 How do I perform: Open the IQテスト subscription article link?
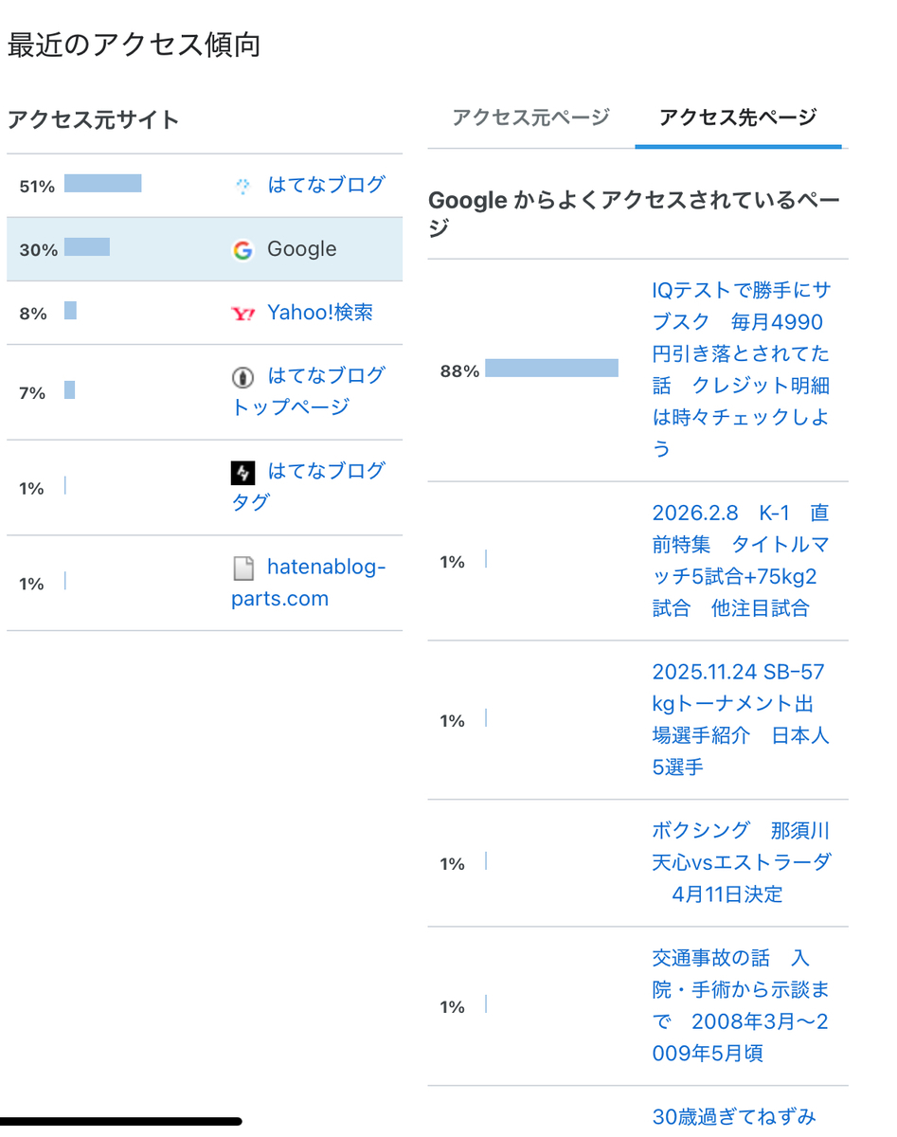point(741,370)
